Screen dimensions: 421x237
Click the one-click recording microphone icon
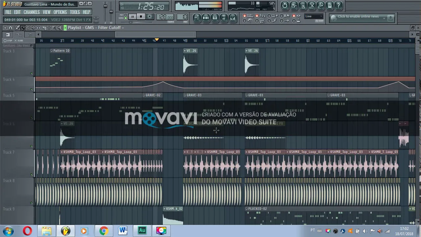point(320,6)
